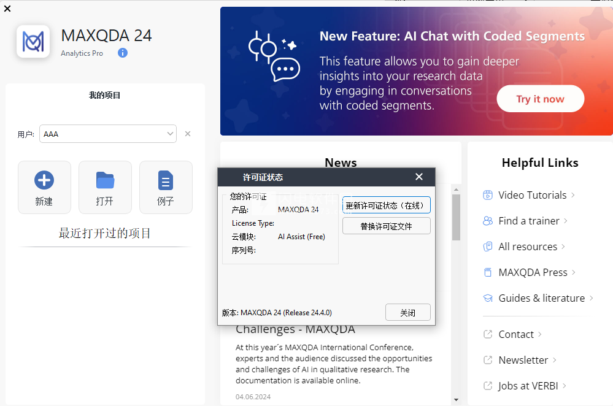Expand the All resources chevron
Image resolution: width=613 pixels, height=406 pixels.
click(563, 247)
